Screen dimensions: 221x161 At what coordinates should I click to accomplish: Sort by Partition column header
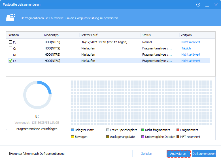pyautogui.click(x=13, y=35)
